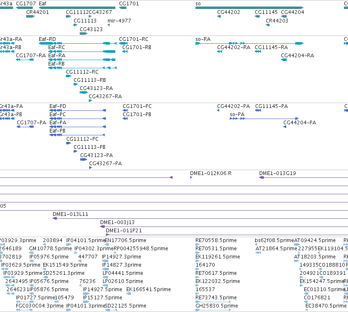Click CG11112-PC protein label
Viewport: 348px width, 312px height.
(82, 139)
